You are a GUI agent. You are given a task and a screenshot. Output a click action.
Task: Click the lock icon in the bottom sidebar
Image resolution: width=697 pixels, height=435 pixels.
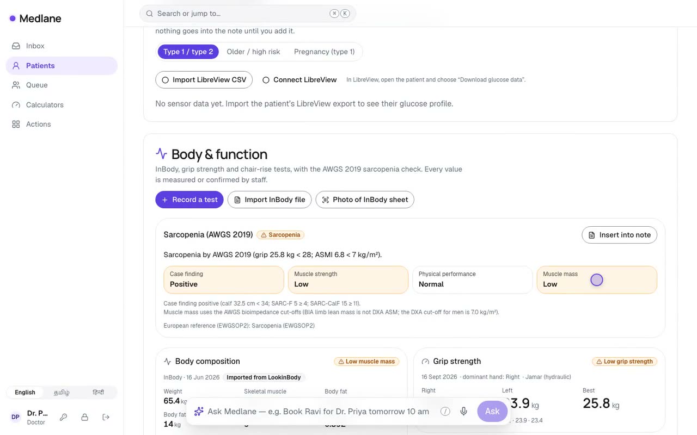pos(85,417)
